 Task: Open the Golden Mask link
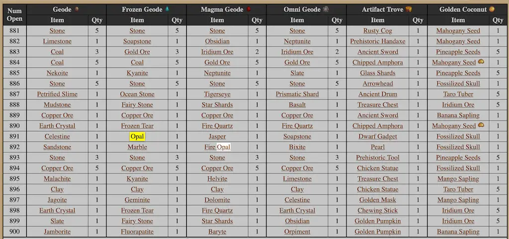(x=378, y=200)
